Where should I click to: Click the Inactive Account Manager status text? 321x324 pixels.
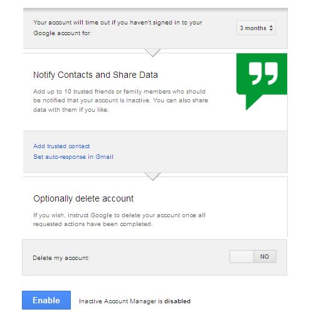click(135, 301)
